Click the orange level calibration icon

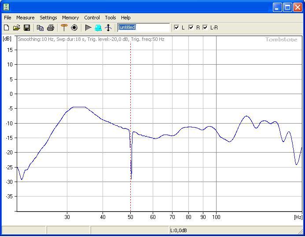(x=64, y=28)
